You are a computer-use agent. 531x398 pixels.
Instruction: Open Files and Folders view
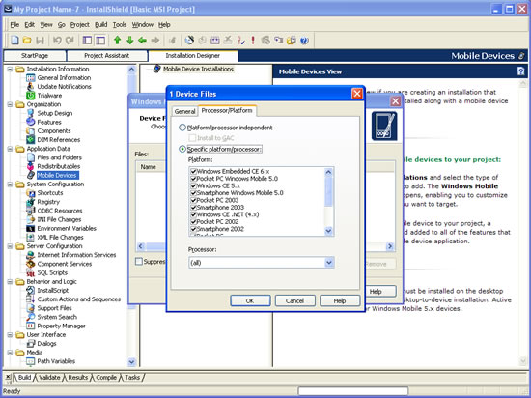[x=59, y=157]
